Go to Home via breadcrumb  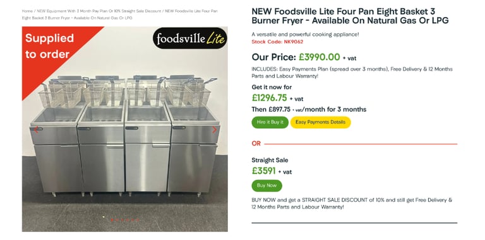[x=27, y=11]
